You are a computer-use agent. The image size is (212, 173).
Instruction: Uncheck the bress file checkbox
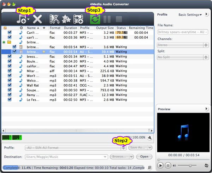click(x=10, y=56)
